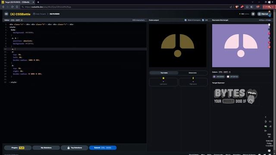Toggle the light/dark theme button
Screen dimensions: 276x155
[253, 14]
